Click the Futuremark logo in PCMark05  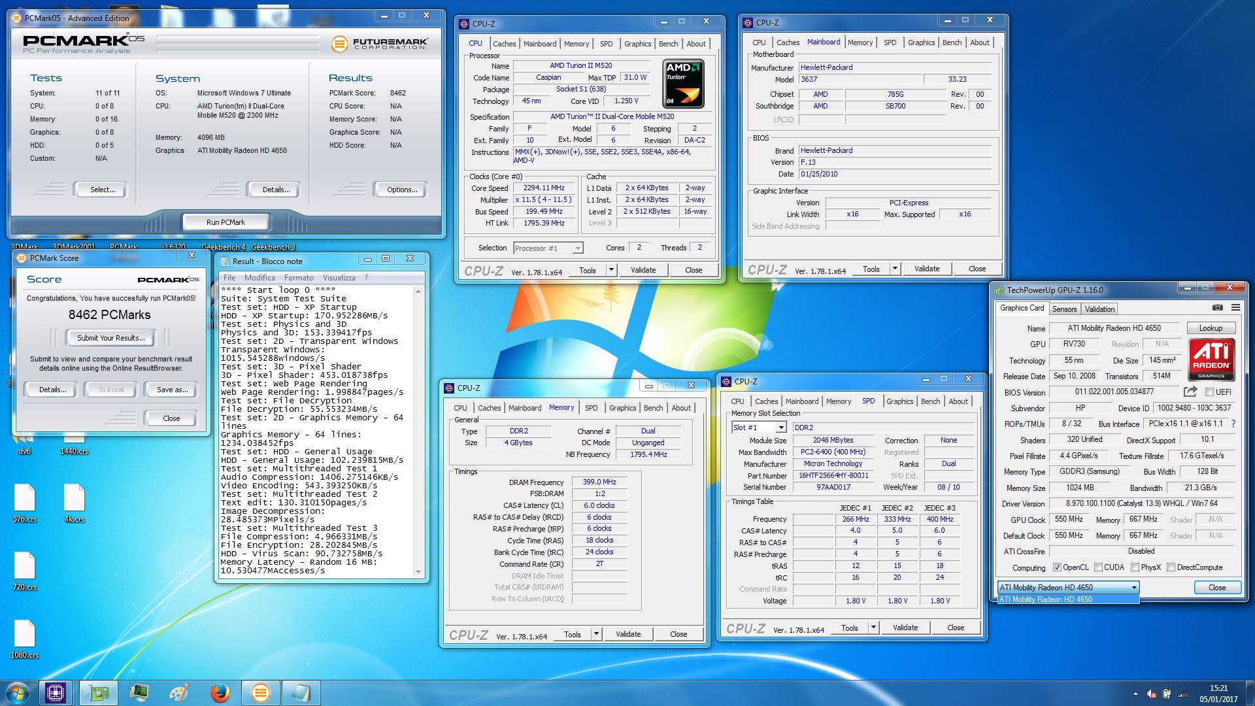(x=380, y=44)
